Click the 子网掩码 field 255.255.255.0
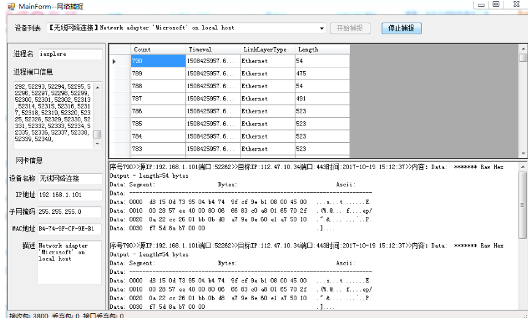The width and height of the screenshot is (528, 318). tap(69, 212)
